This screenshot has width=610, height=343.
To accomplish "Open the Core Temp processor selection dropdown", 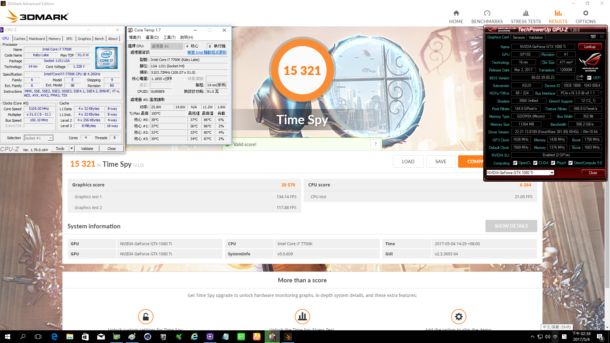I will [x=167, y=46].
